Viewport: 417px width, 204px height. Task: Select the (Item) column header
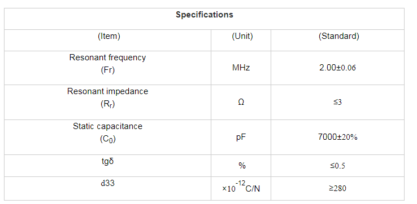pos(108,36)
